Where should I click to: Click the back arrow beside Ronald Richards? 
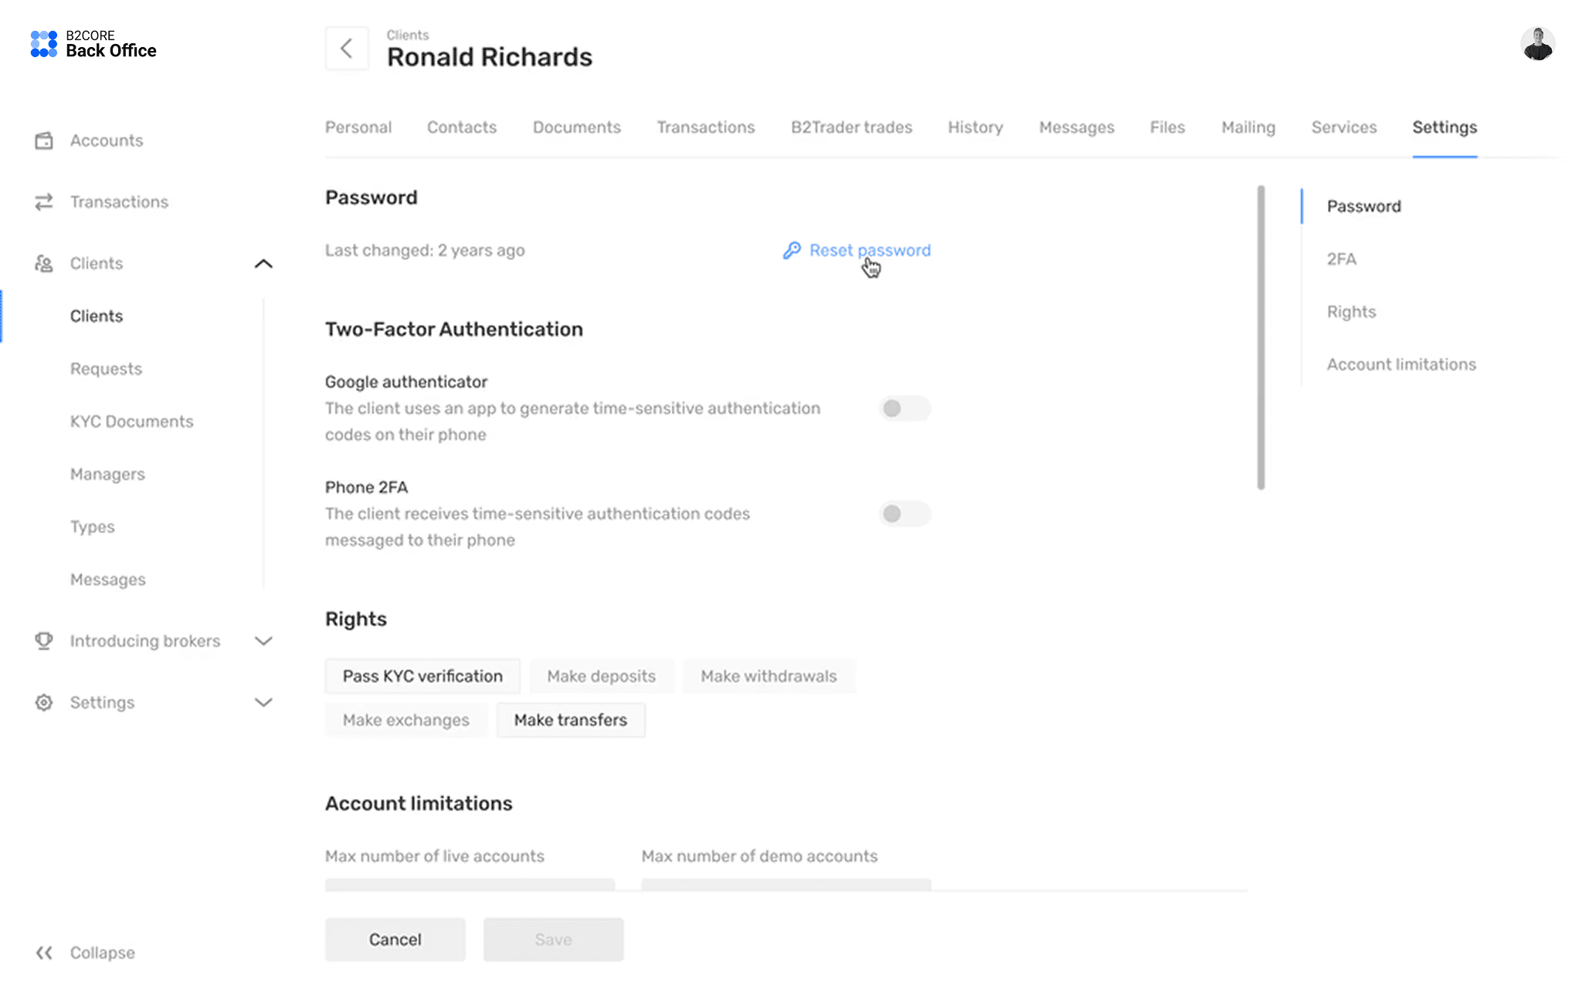[x=347, y=49]
